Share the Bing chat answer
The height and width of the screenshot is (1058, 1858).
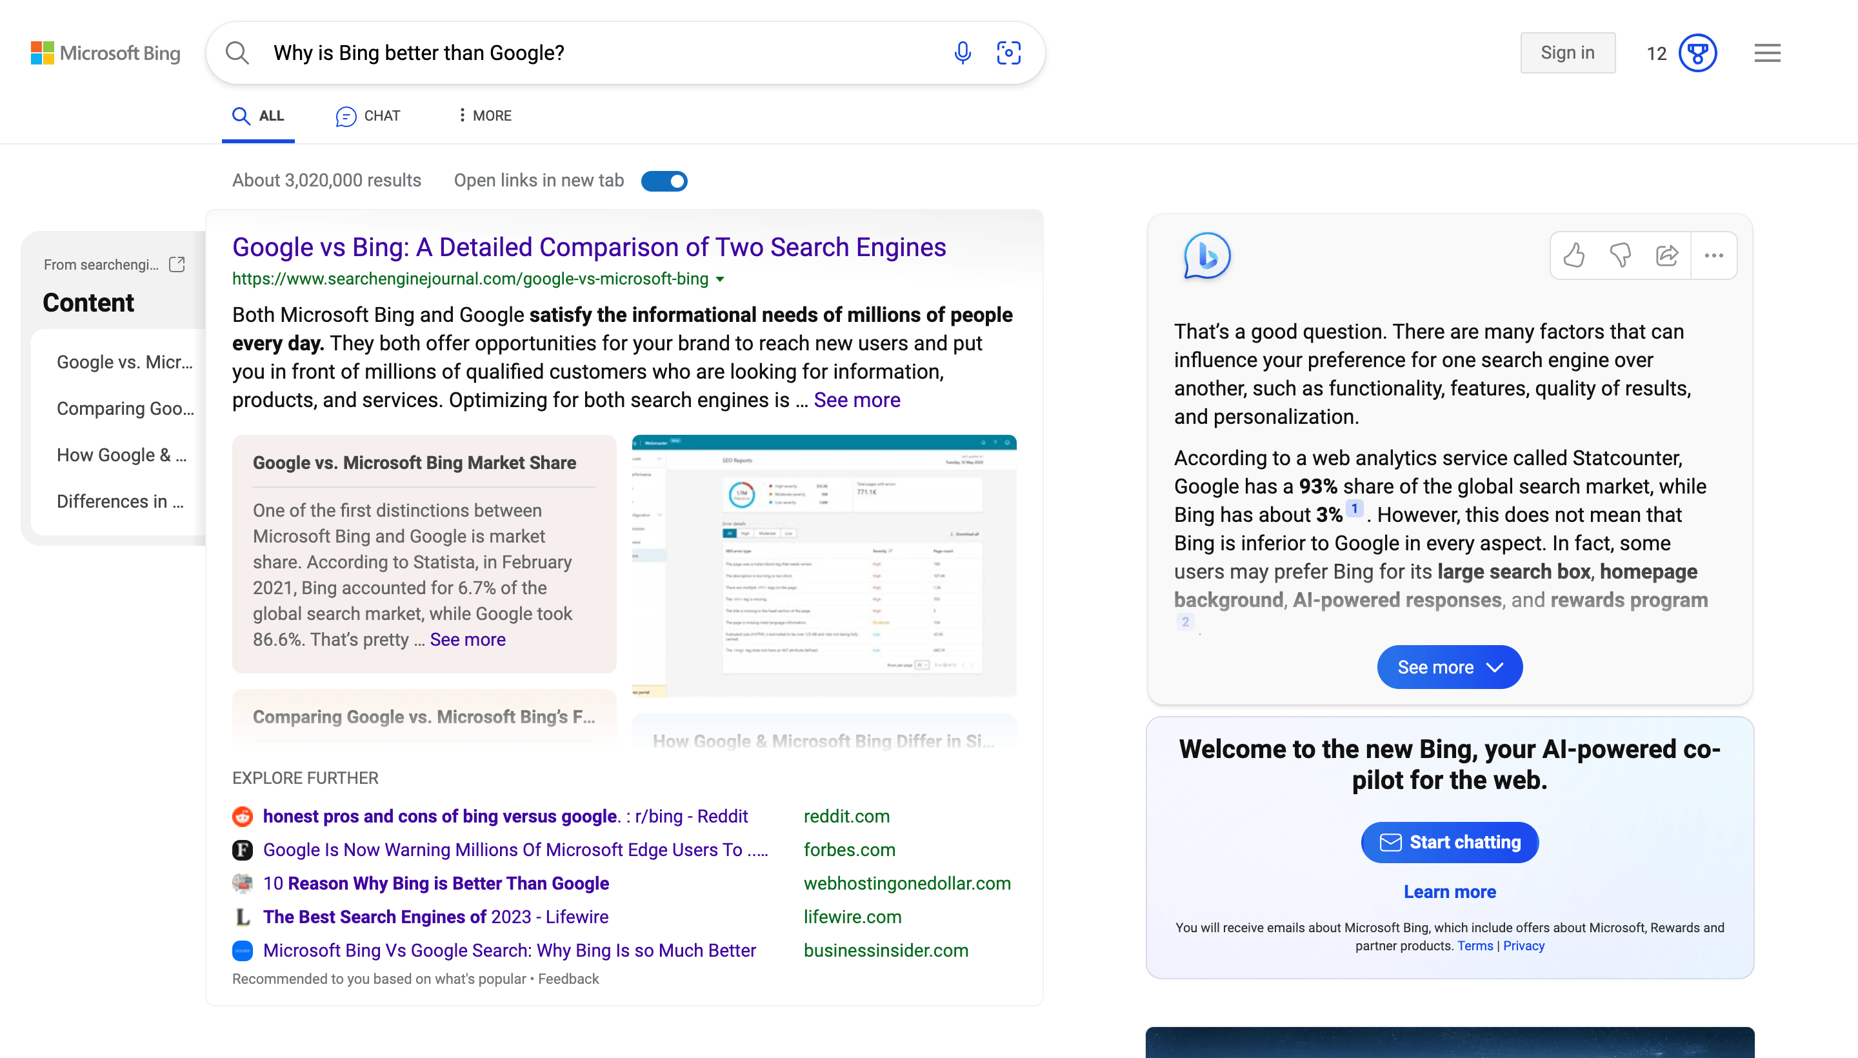tap(1667, 255)
